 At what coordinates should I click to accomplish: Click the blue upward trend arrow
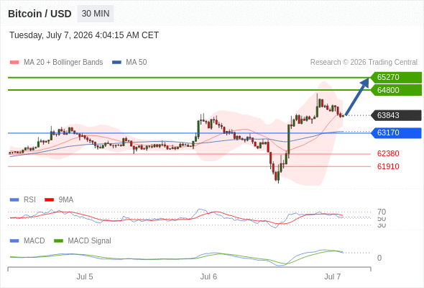click(357, 96)
